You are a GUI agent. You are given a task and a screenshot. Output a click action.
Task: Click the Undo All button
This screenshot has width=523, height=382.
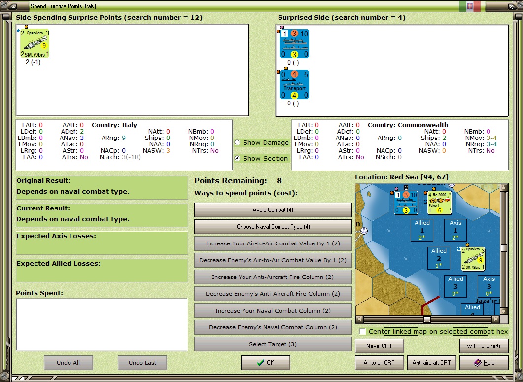pos(69,363)
